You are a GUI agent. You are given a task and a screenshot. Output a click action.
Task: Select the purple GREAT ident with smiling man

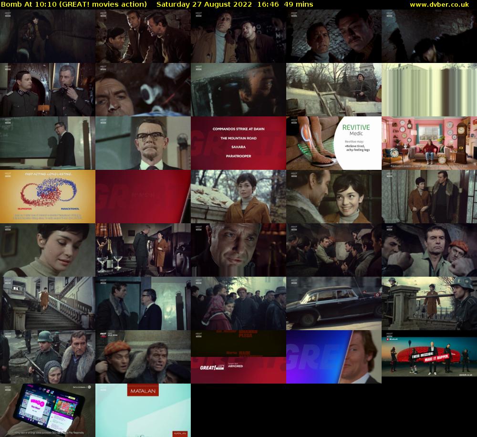pyautogui.click(x=334, y=357)
